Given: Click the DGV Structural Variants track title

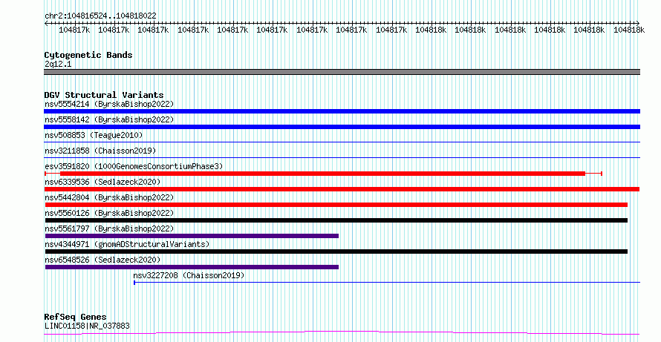Looking at the screenshot, I should pyautogui.click(x=104, y=95).
